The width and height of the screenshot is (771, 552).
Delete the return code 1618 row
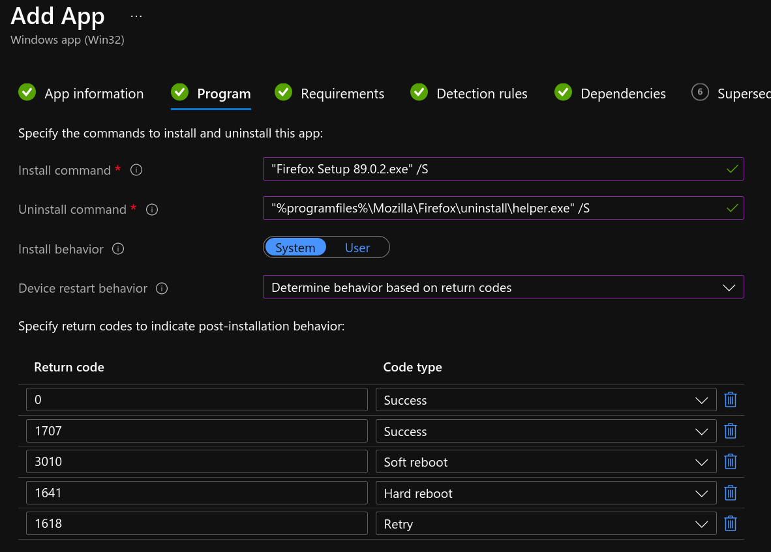pyautogui.click(x=730, y=523)
